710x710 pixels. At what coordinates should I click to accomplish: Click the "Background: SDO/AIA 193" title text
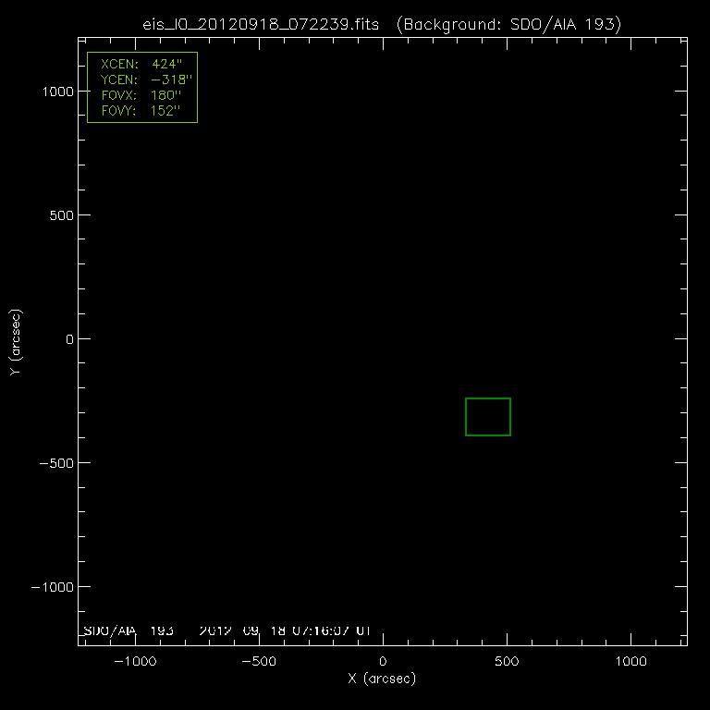pyautogui.click(x=508, y=24)
